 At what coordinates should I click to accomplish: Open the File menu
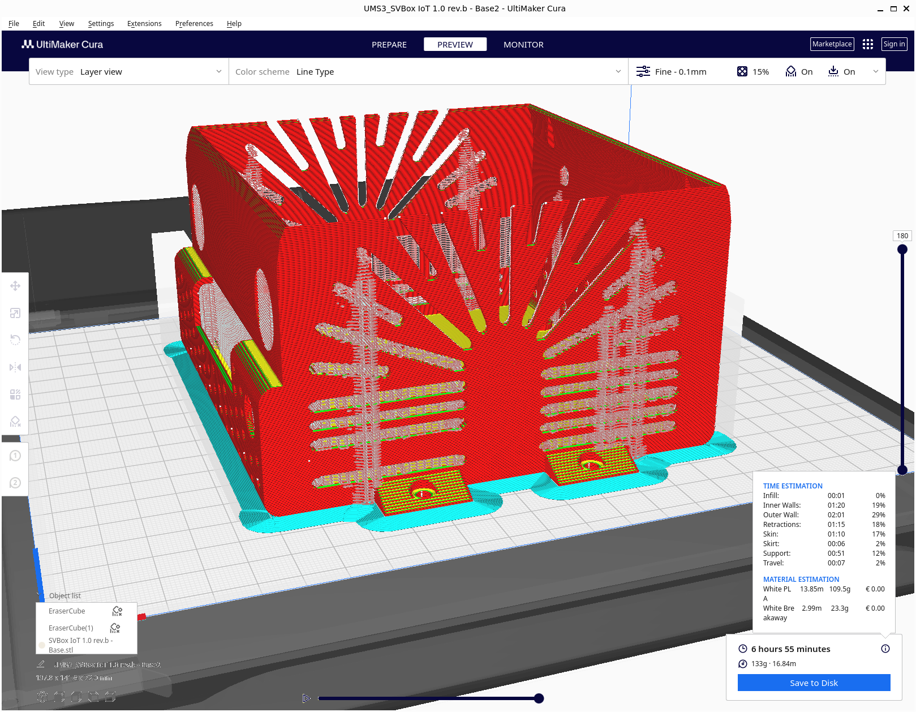point(14,24)
